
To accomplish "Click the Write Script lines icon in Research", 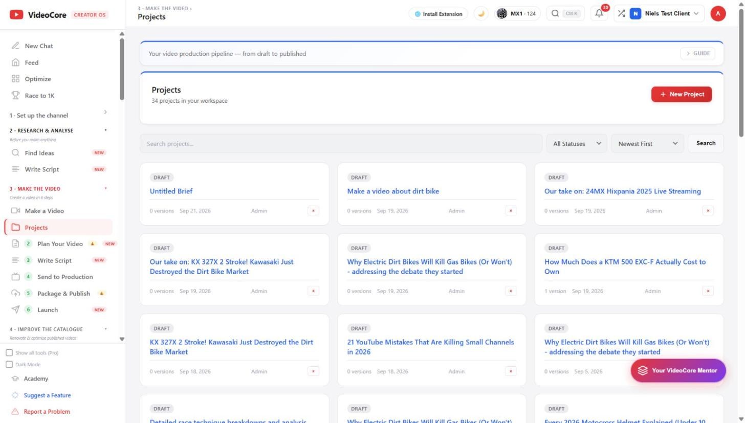I will coord(15,169).
